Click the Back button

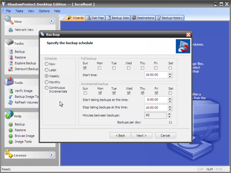pyautogui.click(x=120, y=135)
